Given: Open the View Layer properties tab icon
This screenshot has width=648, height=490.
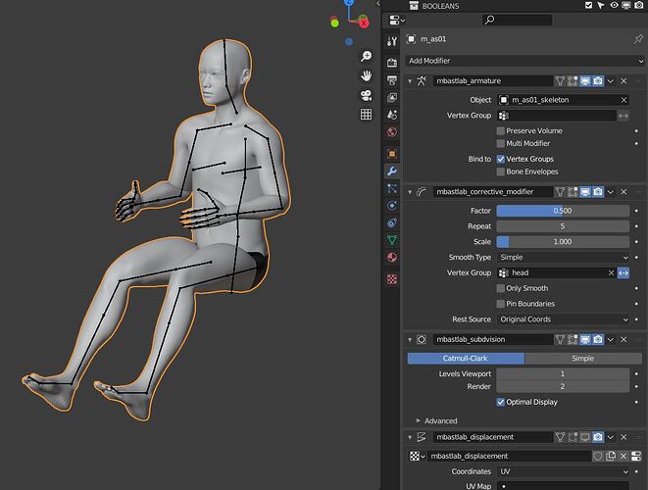Looking at the screenshot, I should tap(392, 97).
